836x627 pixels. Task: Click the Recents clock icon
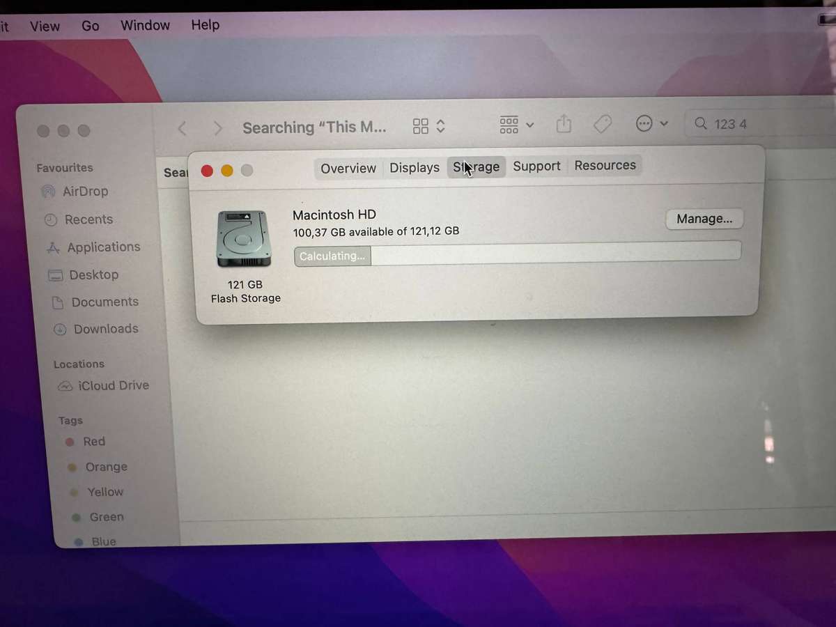[x=50, y=219]
